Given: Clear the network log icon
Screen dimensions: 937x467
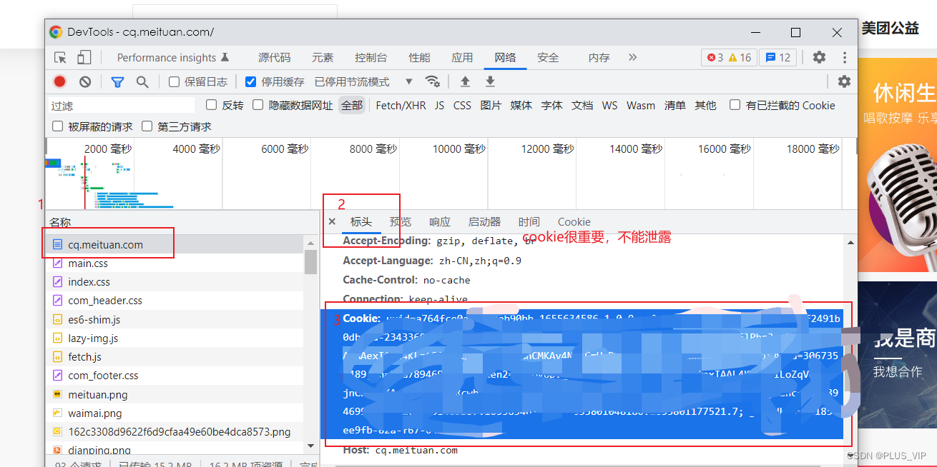Looking at the screenshot, I should click(x=85, y=81).
